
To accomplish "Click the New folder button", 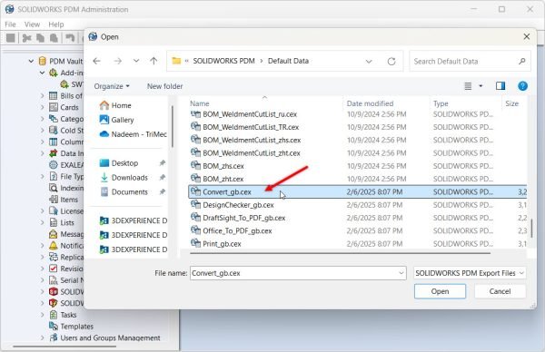I will [164, 86].
